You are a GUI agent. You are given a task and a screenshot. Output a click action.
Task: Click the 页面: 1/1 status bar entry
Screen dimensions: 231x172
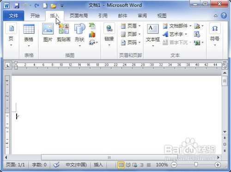point(15,165)
